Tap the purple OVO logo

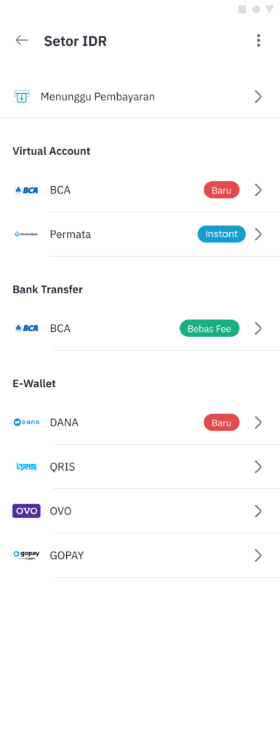pyautogui.click(x=26, y=511)
